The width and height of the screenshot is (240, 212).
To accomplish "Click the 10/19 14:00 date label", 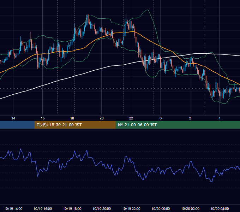I will (x=13, y=208).
